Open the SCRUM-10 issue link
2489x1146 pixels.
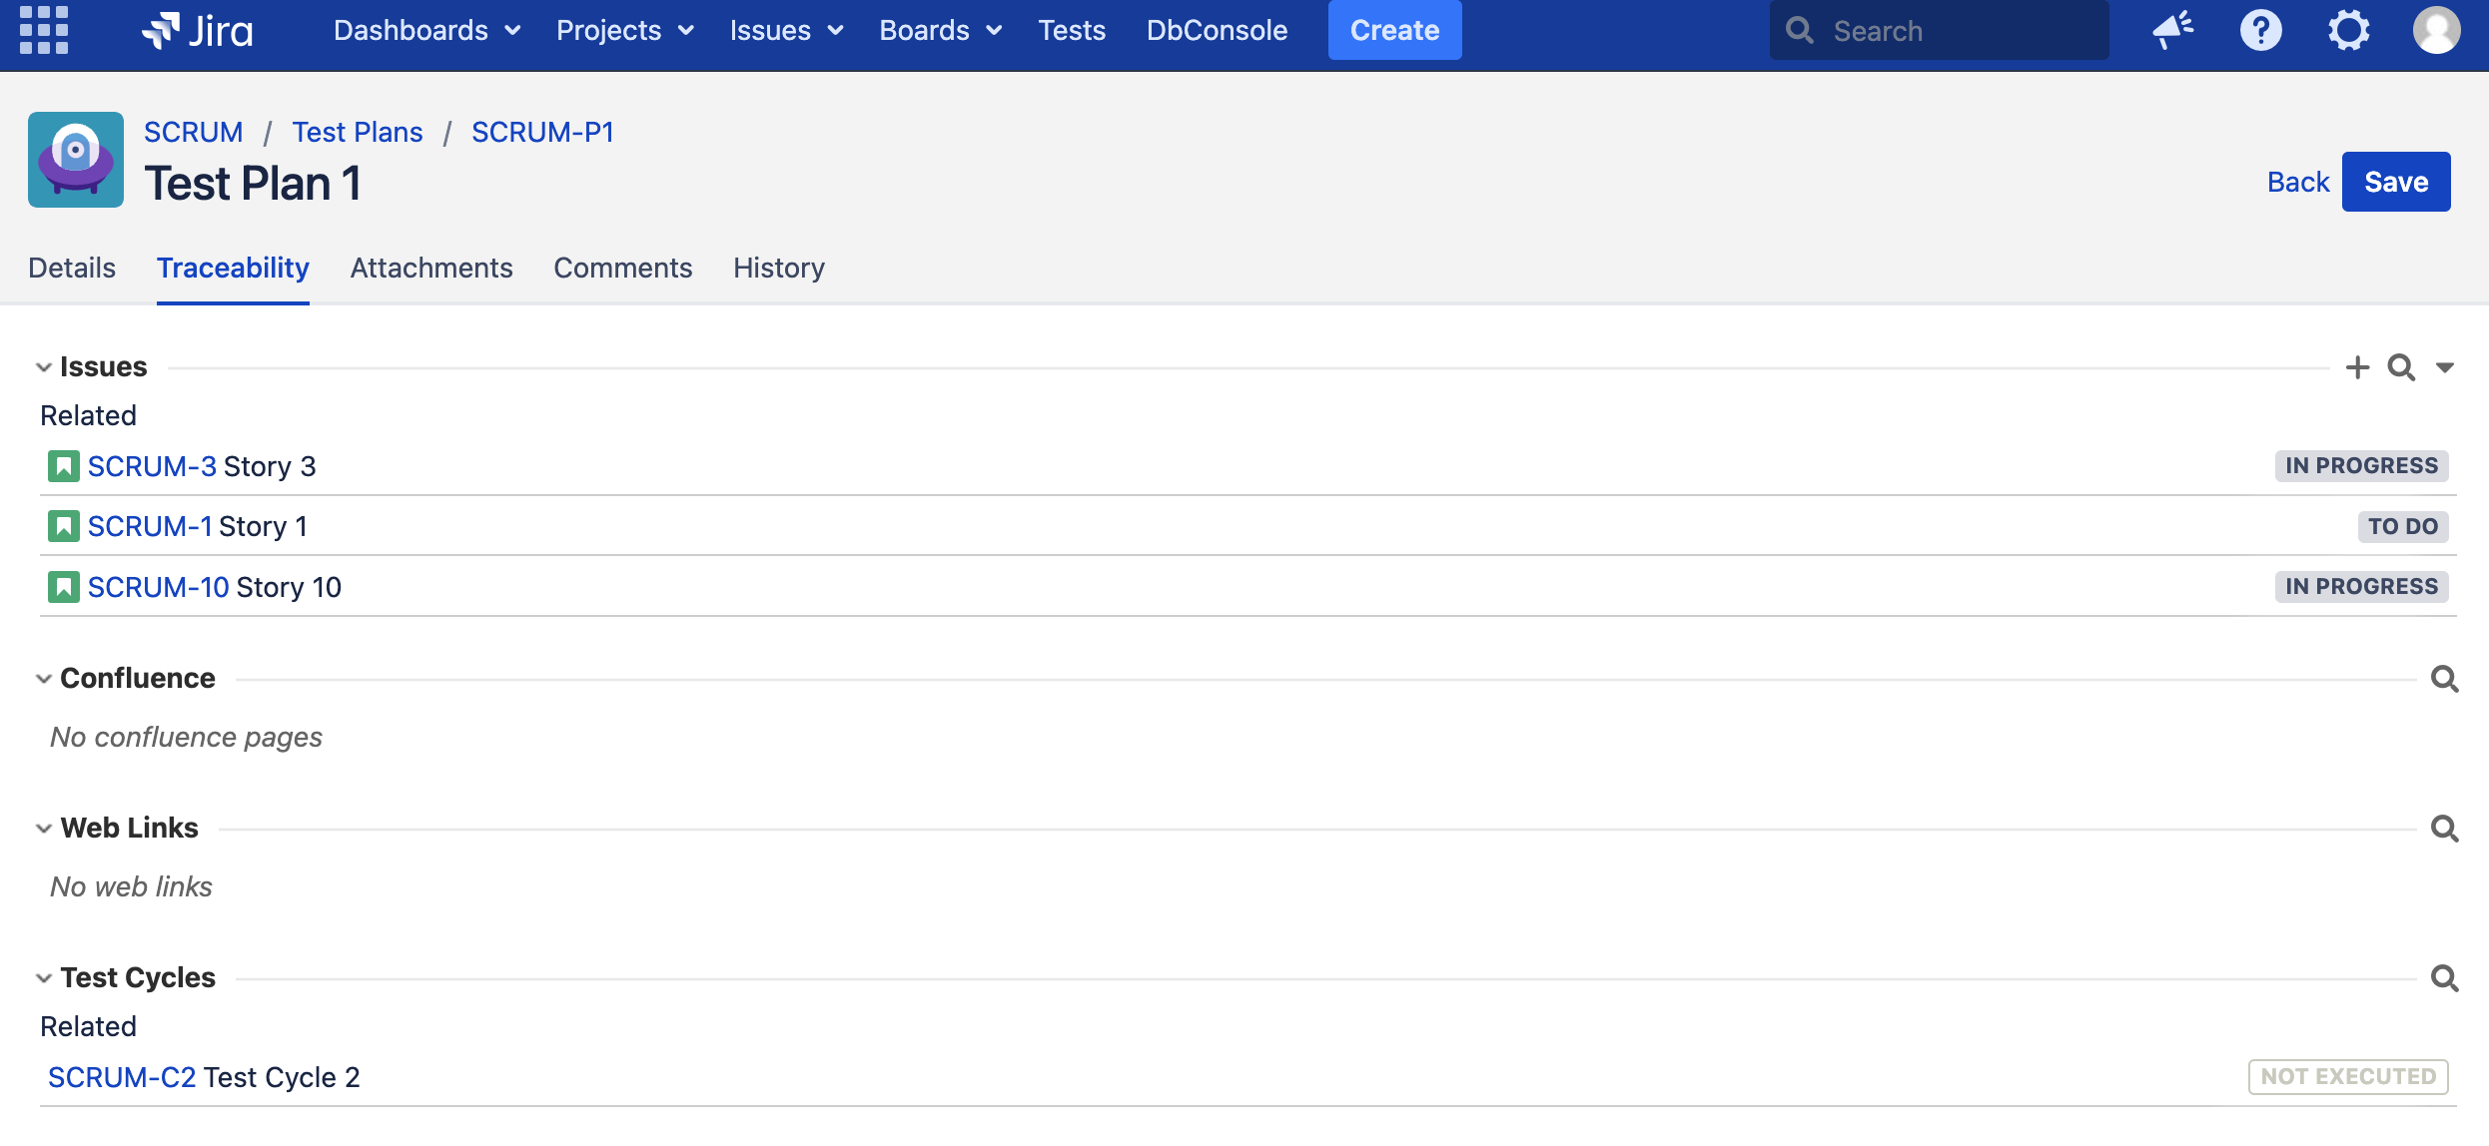[158, 587]
